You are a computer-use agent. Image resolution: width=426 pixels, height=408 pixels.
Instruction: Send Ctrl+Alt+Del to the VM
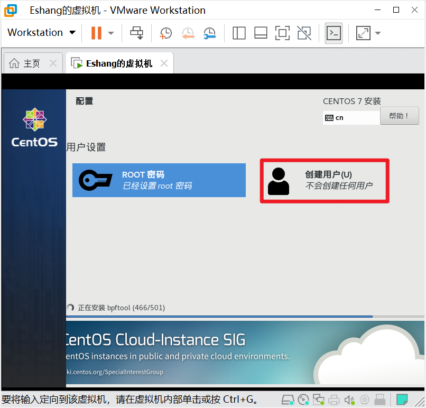click(137, 33)
